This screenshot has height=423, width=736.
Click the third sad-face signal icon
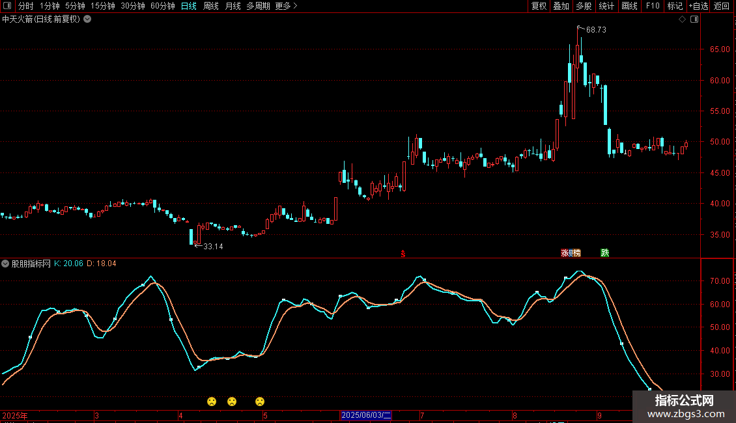[x=260, y=402]
